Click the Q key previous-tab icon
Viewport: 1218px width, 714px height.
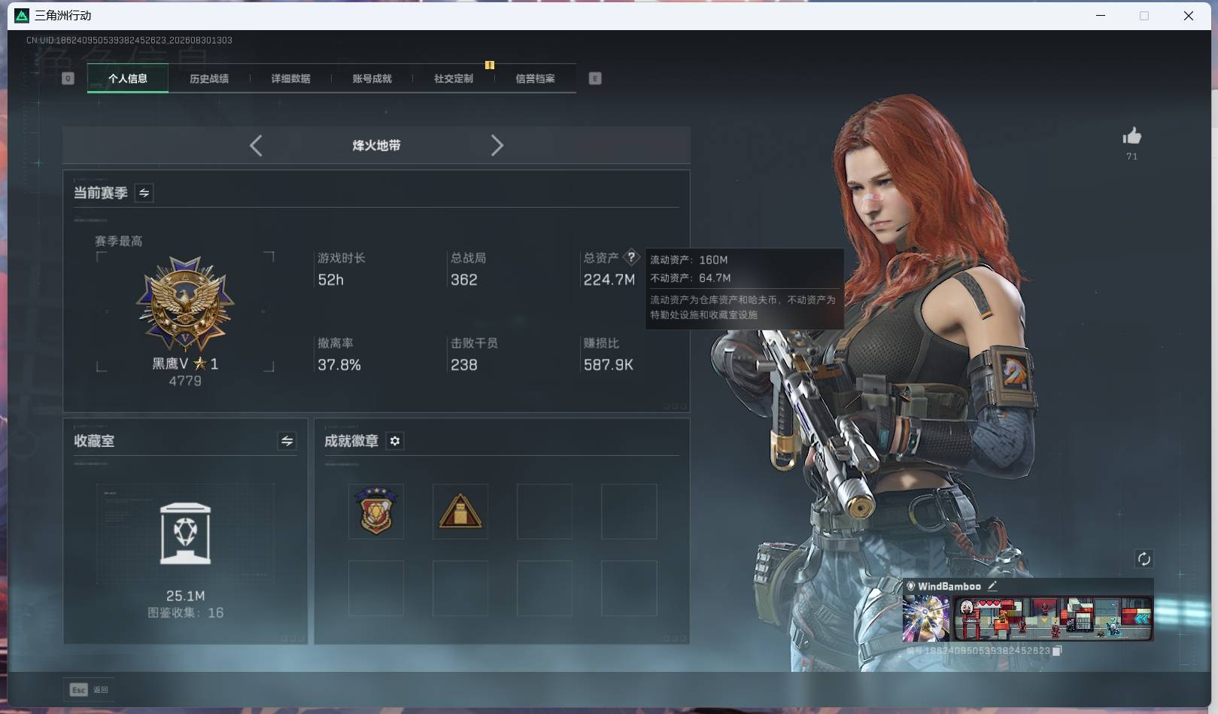coord(68,78)
